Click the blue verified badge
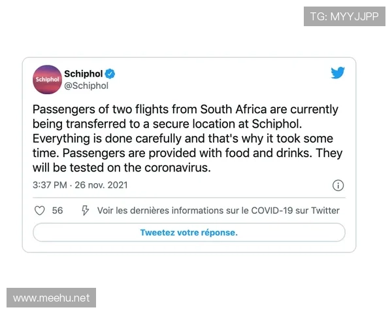 pos(111,73)
